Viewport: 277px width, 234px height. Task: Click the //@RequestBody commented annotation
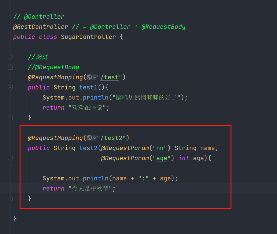click(x=54, y=67)
